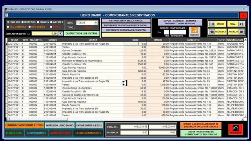Click the orange BUSCAR magnifier icon
The image size is (251, 141).
[195, 30]
